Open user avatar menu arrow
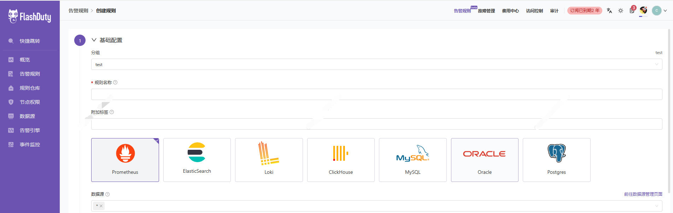 coord(665,11)
